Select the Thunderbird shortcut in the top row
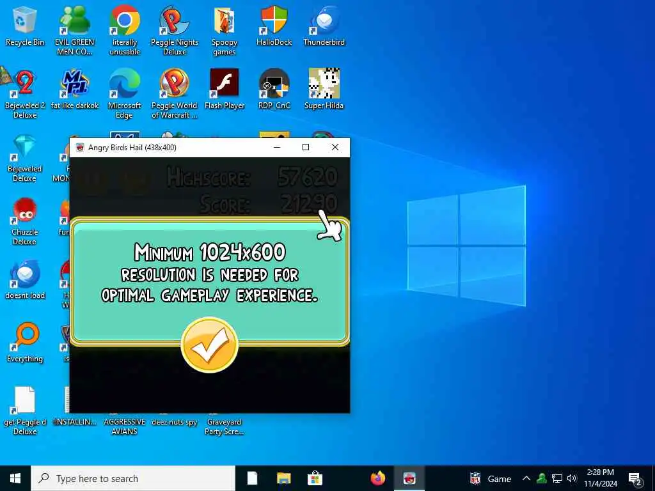This screenshot has width=655, height=491. point(324,26)
